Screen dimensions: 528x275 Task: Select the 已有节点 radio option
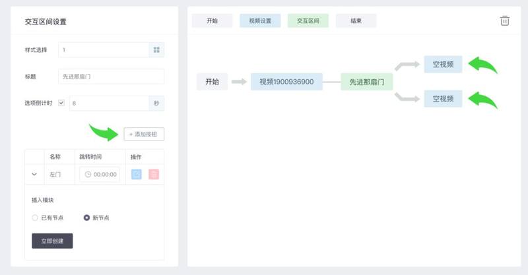pyautogui.click(x=35, y=218)
